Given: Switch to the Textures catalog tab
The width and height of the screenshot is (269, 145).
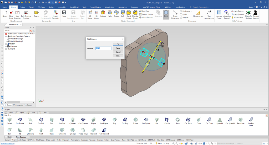Looking at the screenshot, I should [92, 140].
